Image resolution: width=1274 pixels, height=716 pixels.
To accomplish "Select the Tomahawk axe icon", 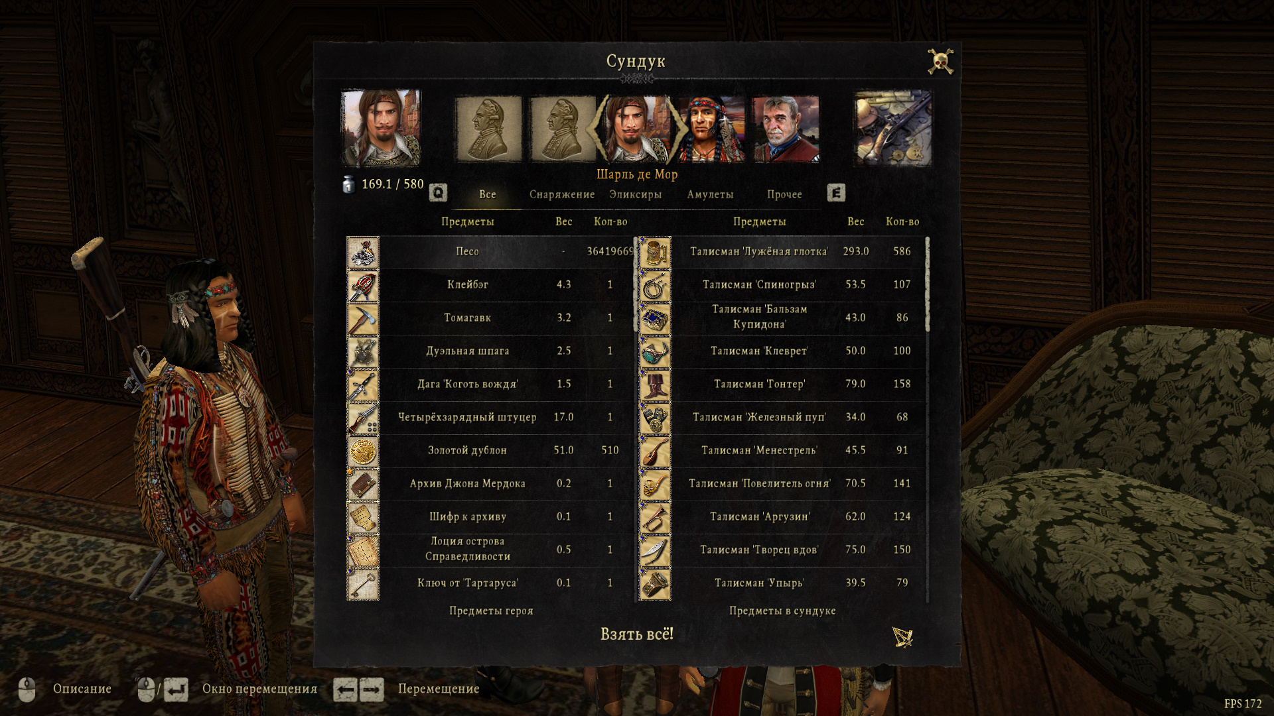I will [x=363, y=319].
